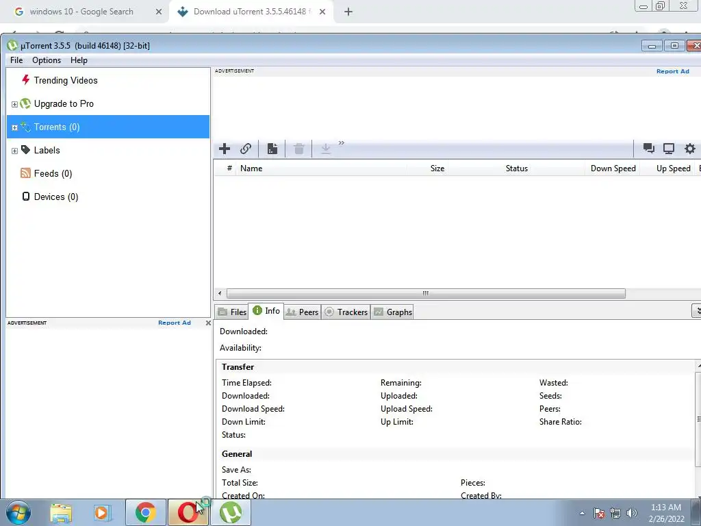The height and width of the screenshot is (526, 701).
Task: Click Add Torrent from URL link icon
Action: 246,149
